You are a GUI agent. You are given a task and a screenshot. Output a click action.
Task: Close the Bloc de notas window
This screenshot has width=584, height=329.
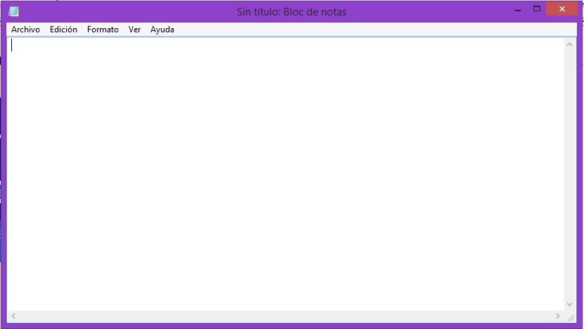tap(563, 9)
